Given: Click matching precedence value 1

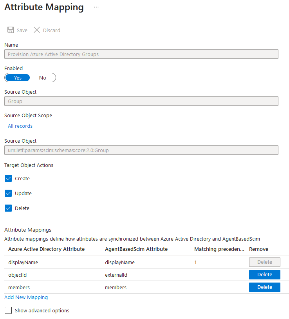Looking at the screenshot, I should click(195, 263).
